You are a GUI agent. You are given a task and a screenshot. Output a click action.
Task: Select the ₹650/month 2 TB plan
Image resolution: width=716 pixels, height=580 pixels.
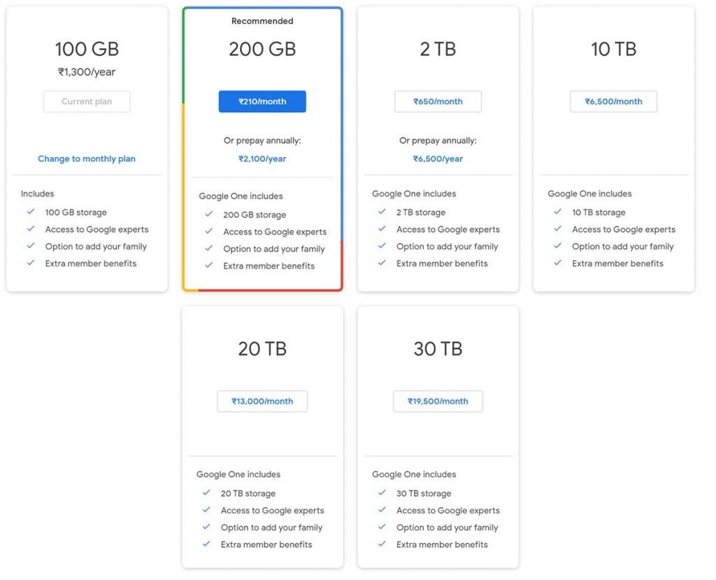pos(438,101)
